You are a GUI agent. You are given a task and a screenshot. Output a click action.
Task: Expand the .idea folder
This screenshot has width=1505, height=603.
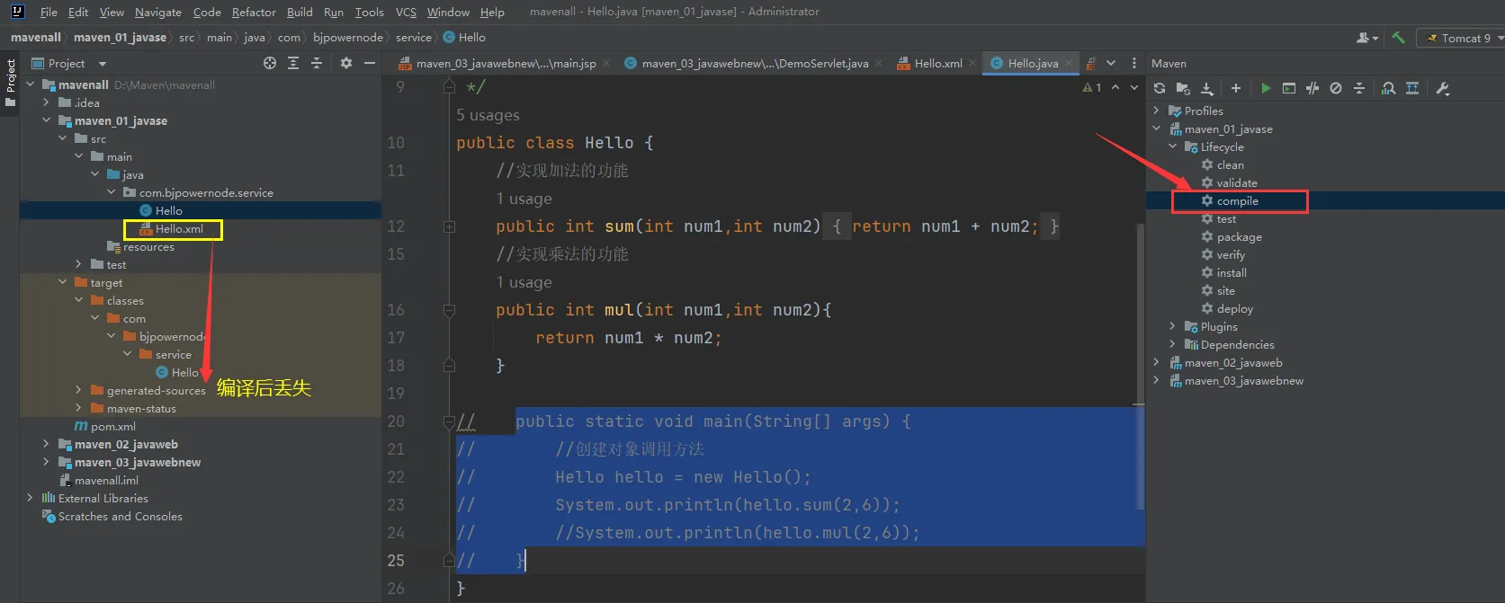tap(47, 102)
